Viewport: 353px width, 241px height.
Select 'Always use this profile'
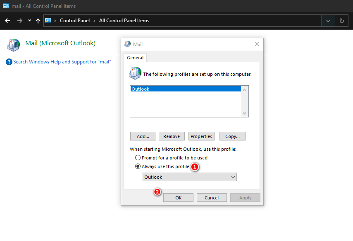click(138, 166)
